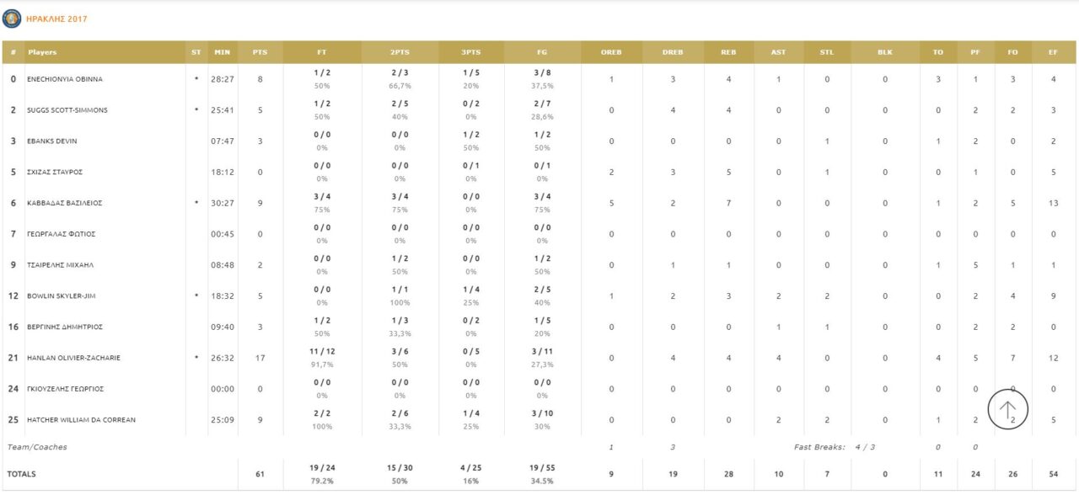Click player SUGGS SCOTT-SIMMONS
This screenshot has width=1079, height=495.
[x=67, y=110]
